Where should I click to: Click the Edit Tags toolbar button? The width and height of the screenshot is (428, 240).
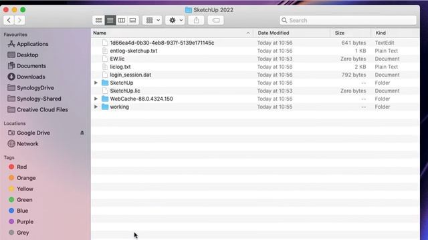coord(215,20)
